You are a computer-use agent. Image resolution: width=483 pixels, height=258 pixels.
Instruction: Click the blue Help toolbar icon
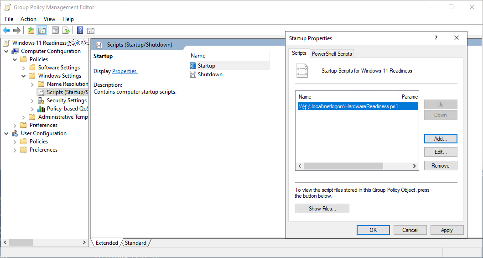tap(80, 31)
